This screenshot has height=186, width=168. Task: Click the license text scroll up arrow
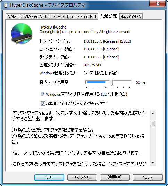point(153,113)
